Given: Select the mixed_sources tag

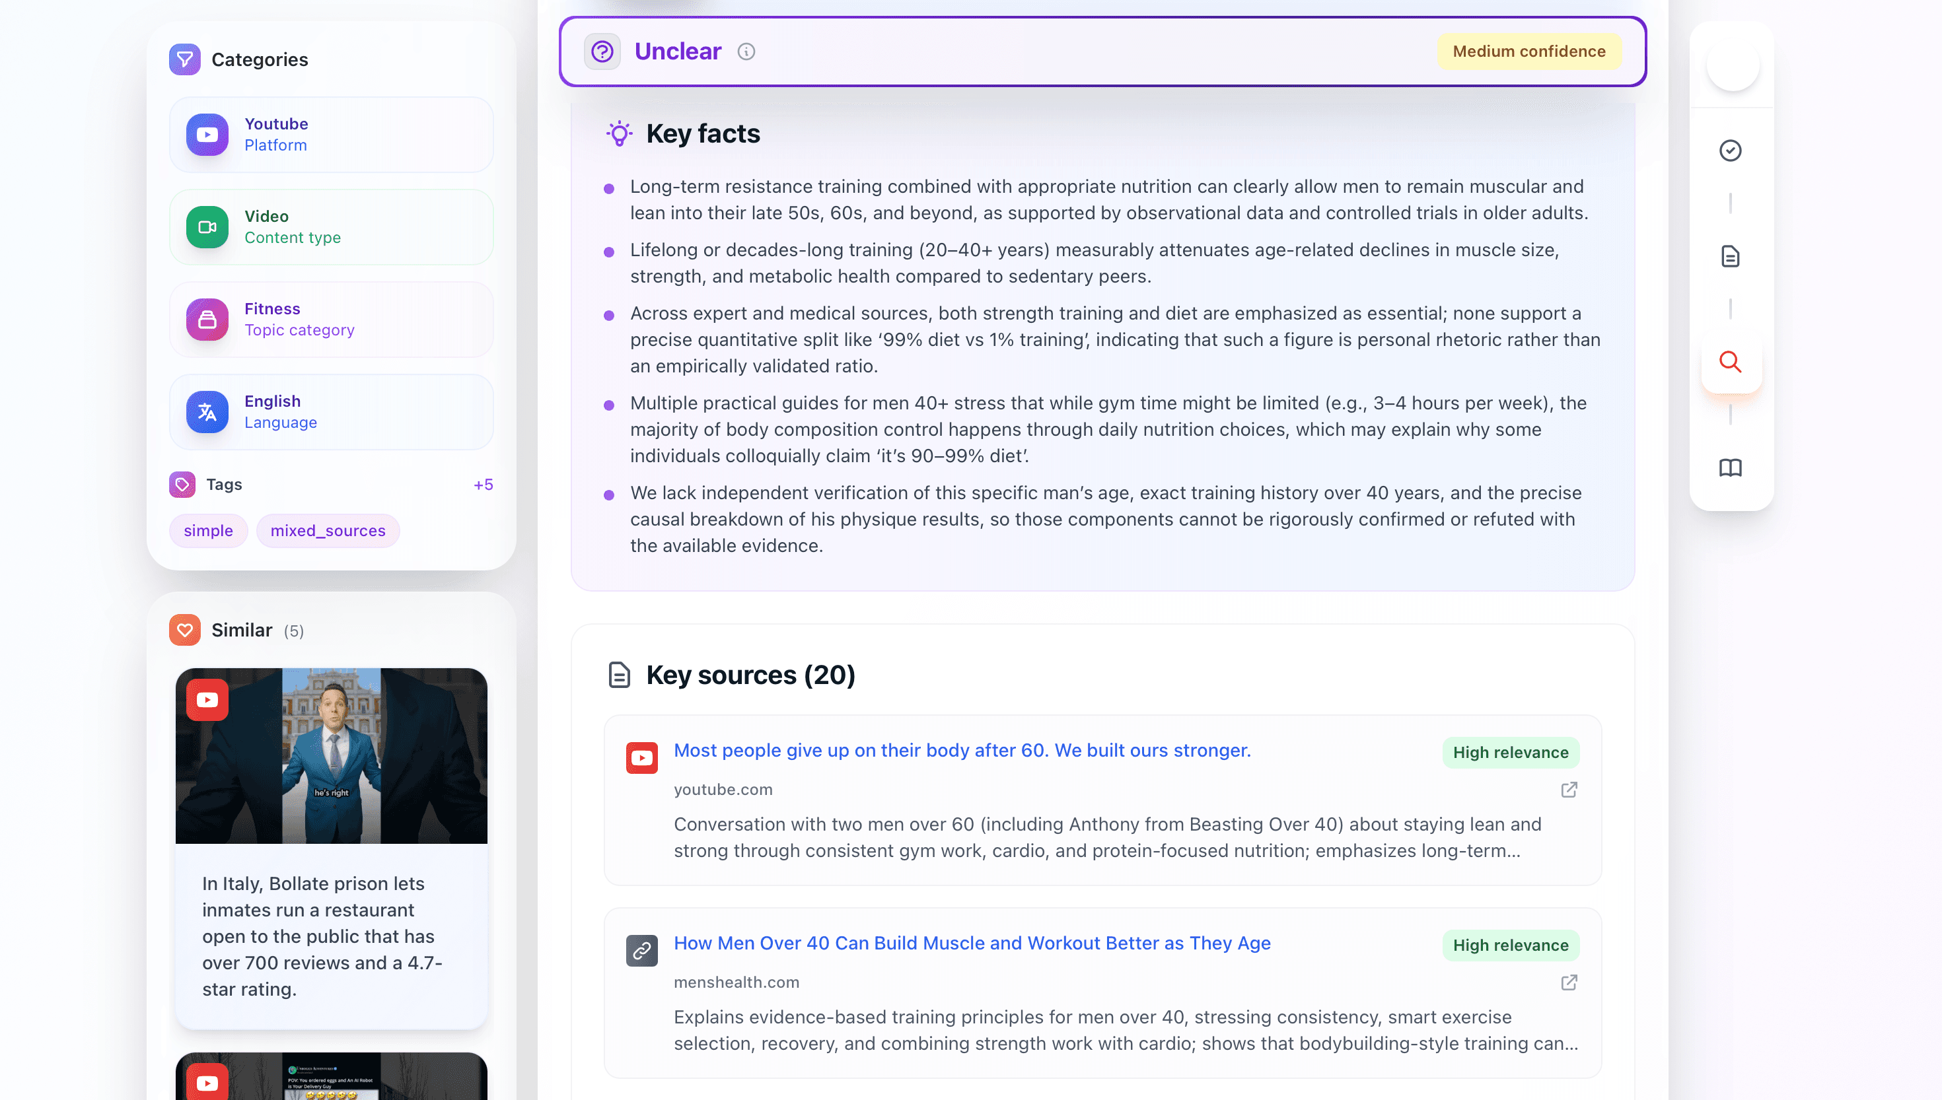Looking at the screenshot, I should click(327, 530).
